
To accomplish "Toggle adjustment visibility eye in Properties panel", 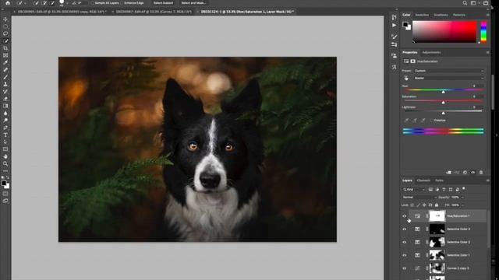I will (x=473, y=173).
